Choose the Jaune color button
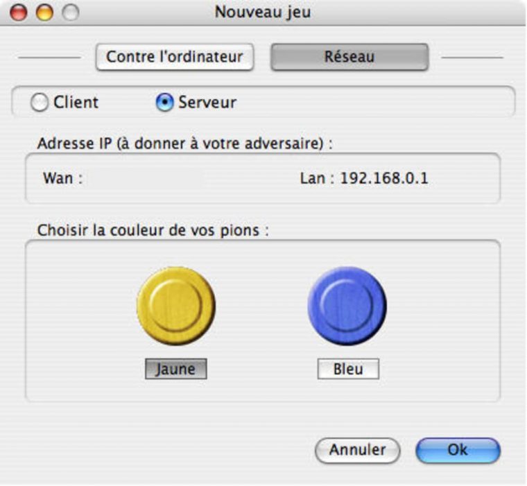The image size is (527, 486). tap(175, 369)
